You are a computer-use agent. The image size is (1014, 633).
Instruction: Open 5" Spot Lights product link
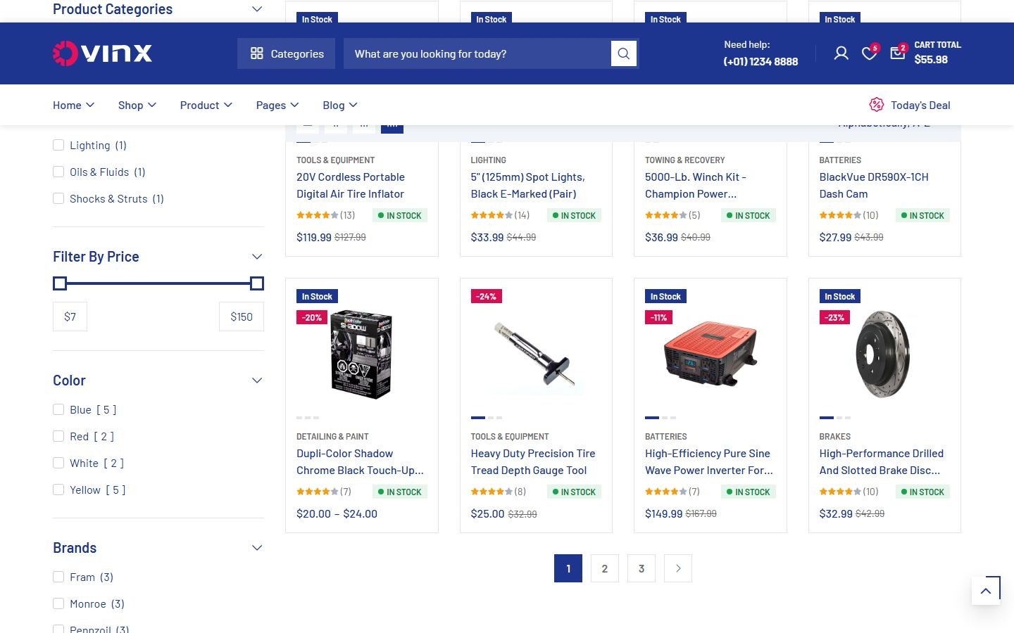point(528,186)
